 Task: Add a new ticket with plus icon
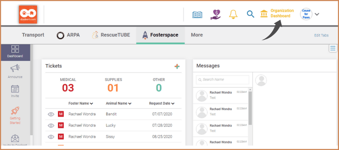[177, 66]
